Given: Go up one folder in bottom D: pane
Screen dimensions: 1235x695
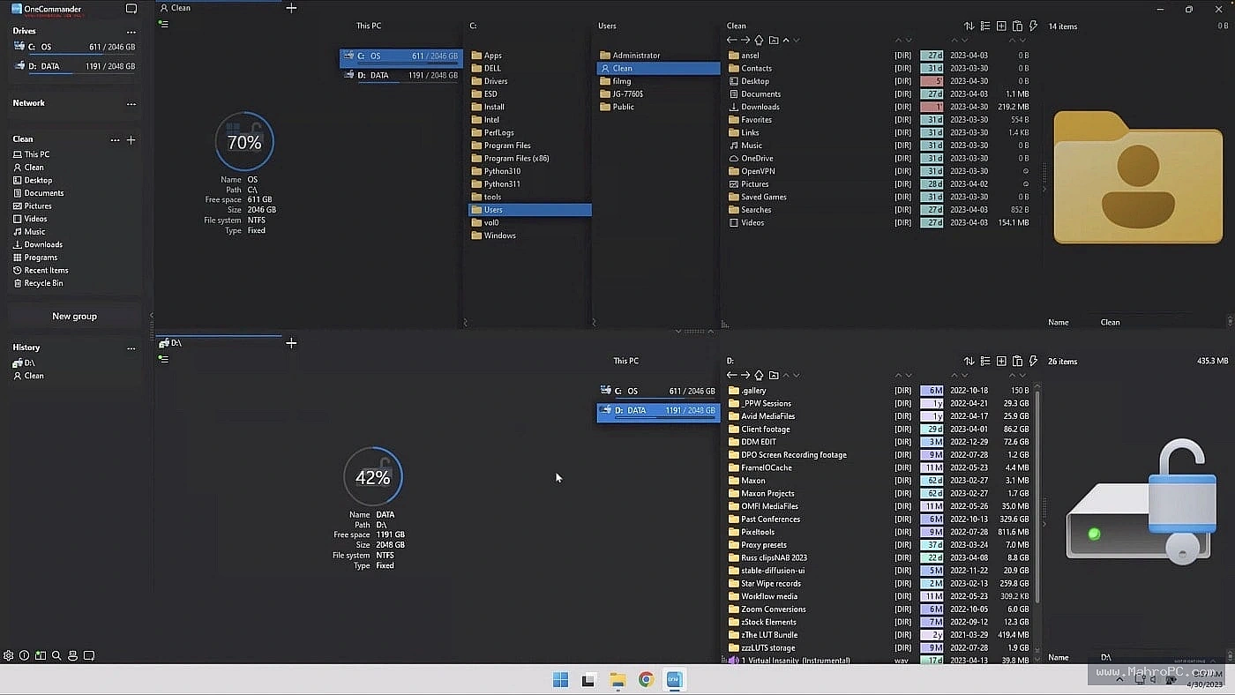Looking at the screenshot, I should click(x=759, y=375).
